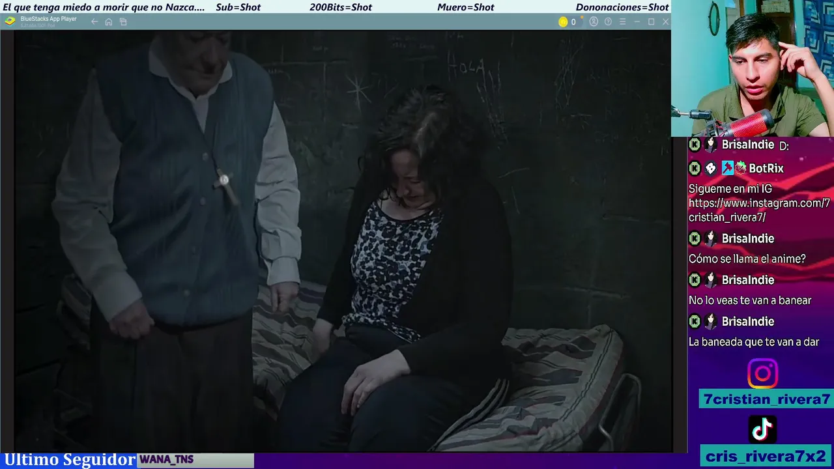The height and width of the screenshot is (469, 834).
Task: Open BlueStacks help question mark
Action: [x=608, y=21]
